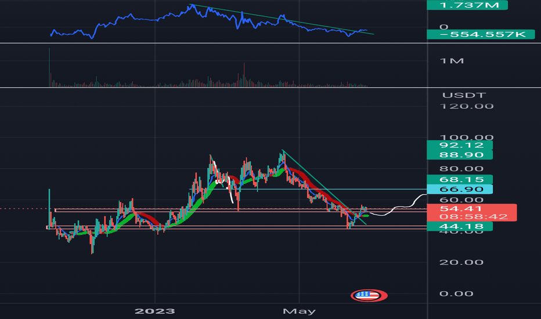Click the 68.15 price label
Screen dimensions: 541x319
(460, 179)
